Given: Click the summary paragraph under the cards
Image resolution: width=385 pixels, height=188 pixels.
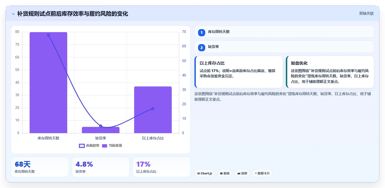Looking at the screenshot, I should pos(283,96).
